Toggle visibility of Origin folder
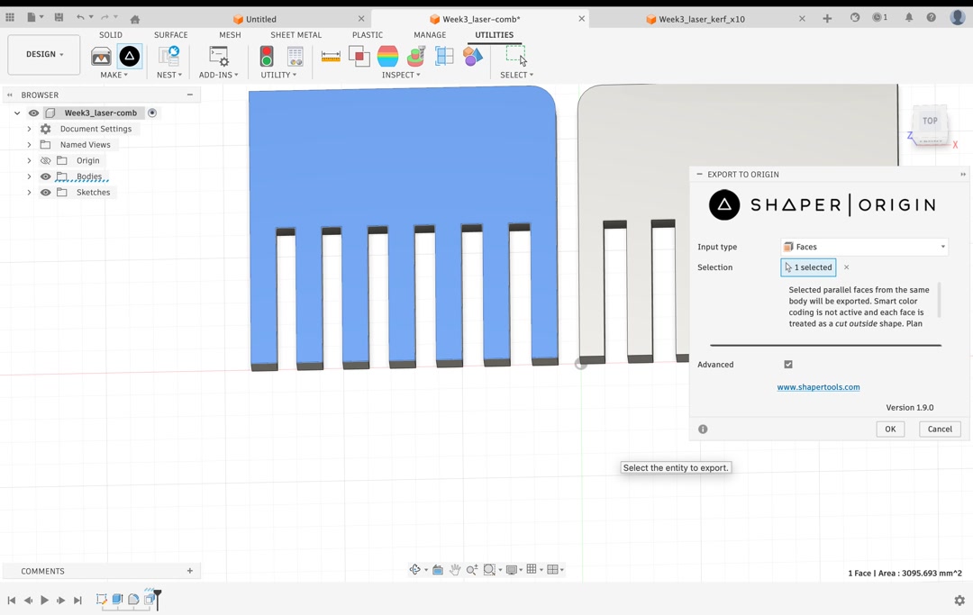Viewport: 973px width, 615px height. tap(45, 160)
